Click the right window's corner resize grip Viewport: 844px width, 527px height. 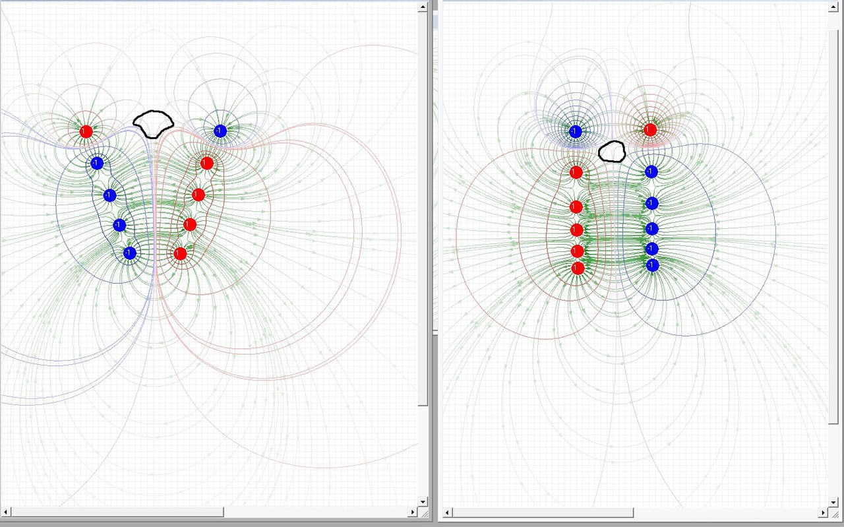tap(833, 512)
